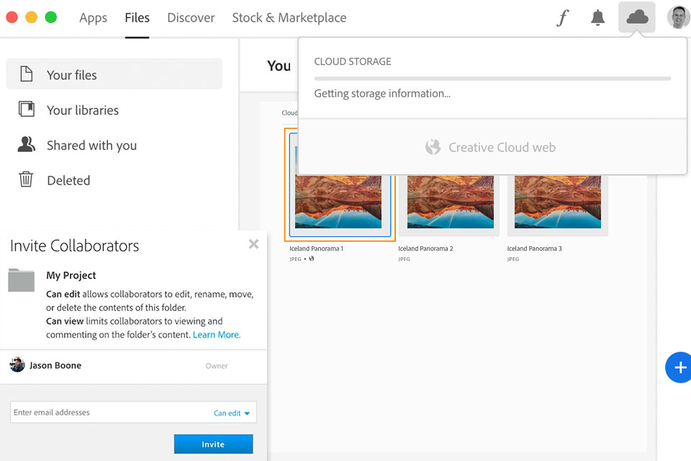The image size is (691, 461).
Task: Switch to the Discover tab
Action: coord(191,18)
